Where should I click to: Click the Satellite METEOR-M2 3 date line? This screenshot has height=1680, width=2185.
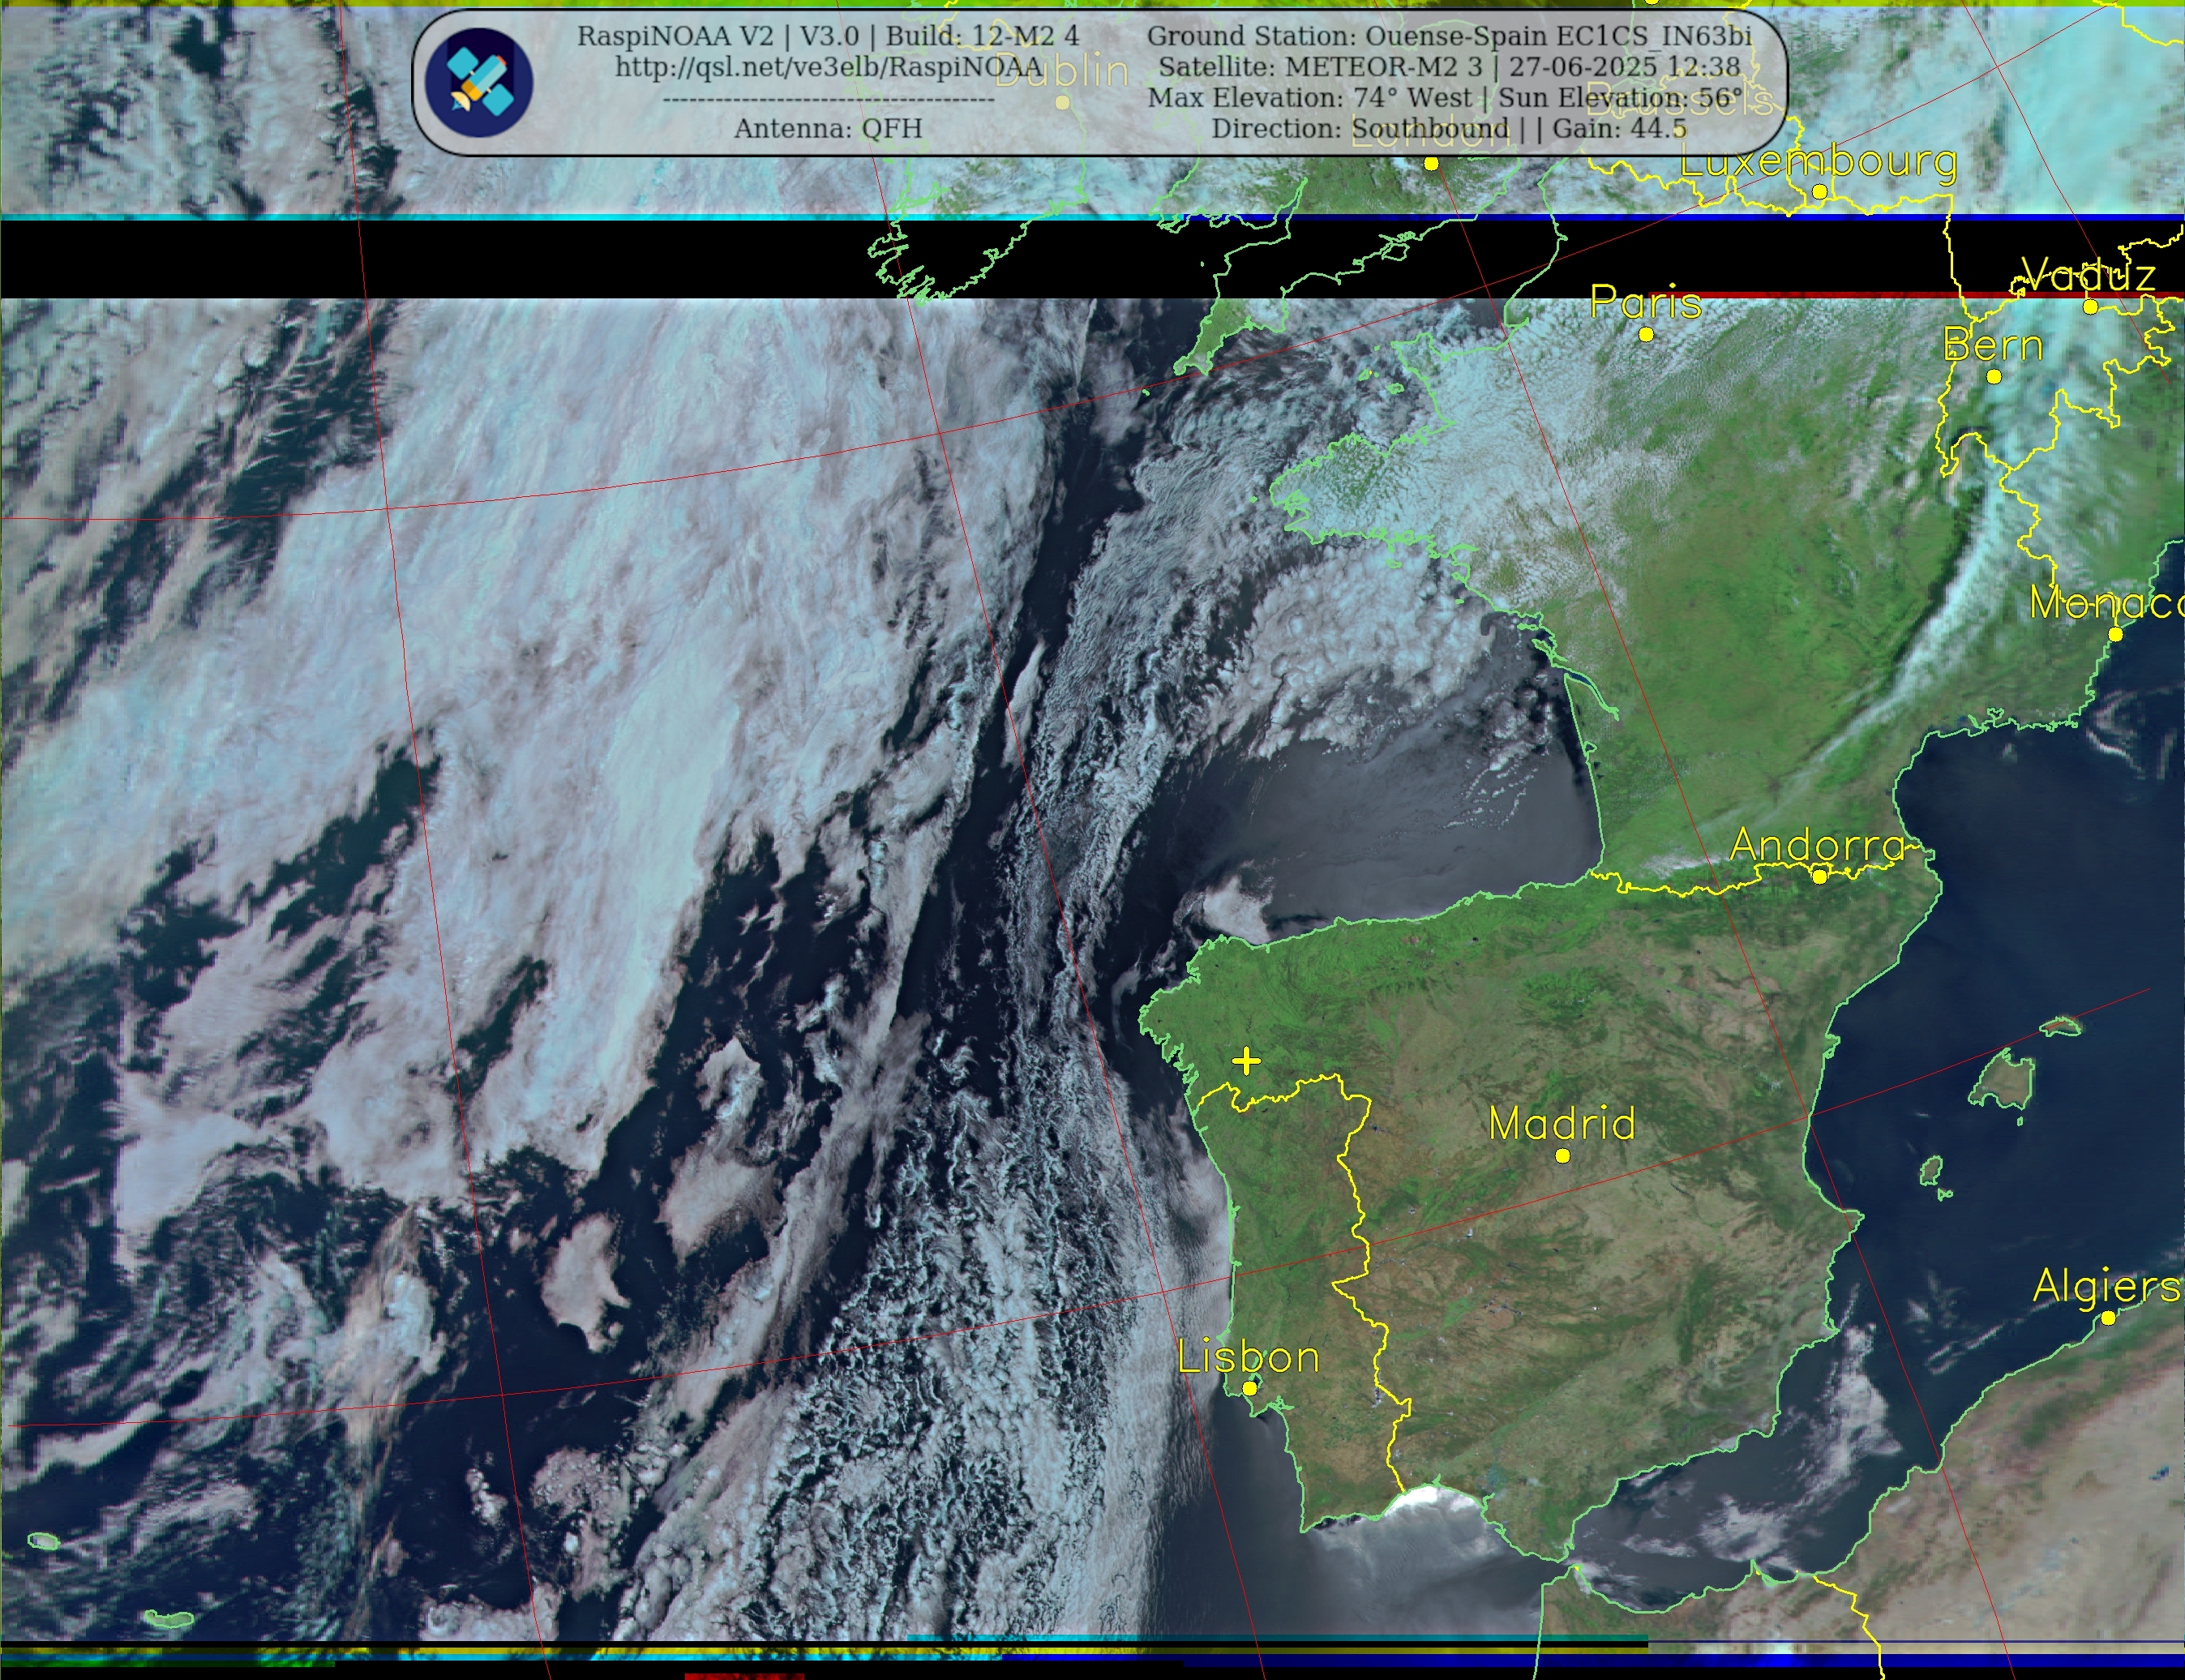(x=1449, y=67)
